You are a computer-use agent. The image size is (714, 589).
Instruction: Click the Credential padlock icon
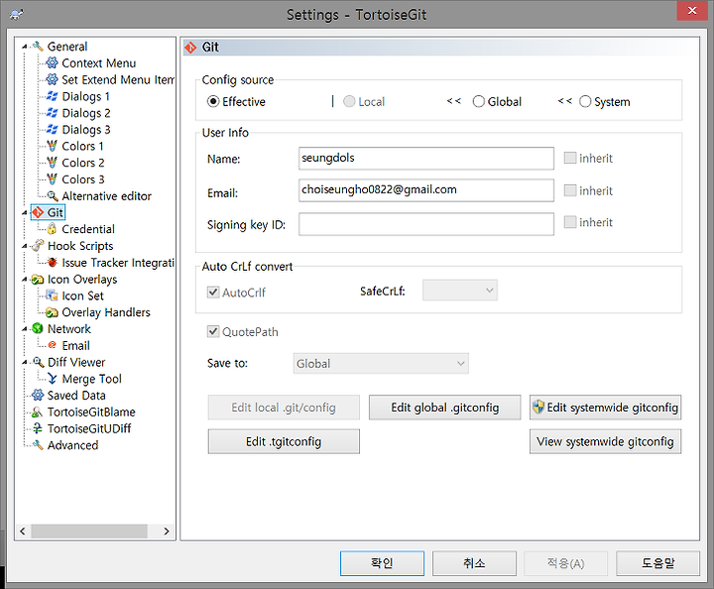click(x=53, y=229)
